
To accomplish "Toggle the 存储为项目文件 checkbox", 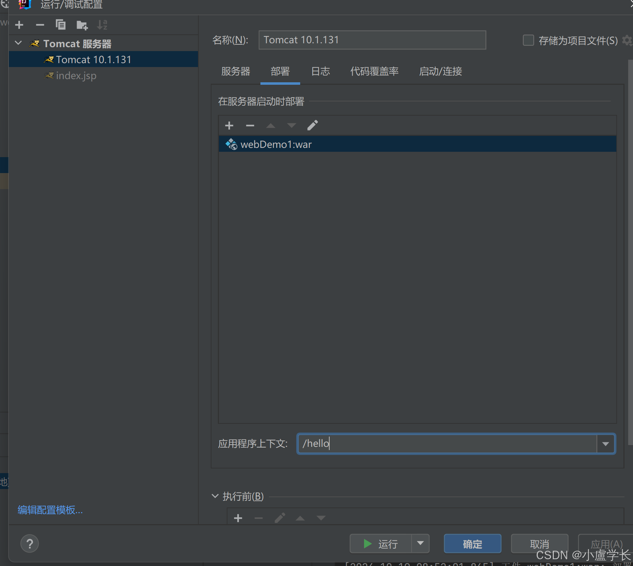I will click(528, 40).
